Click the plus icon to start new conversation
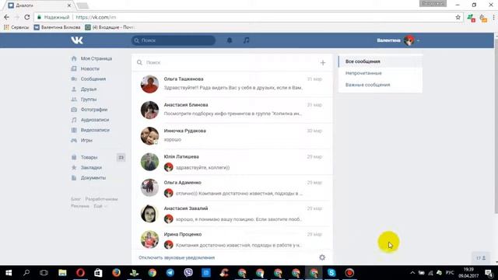 pos(323,63)
